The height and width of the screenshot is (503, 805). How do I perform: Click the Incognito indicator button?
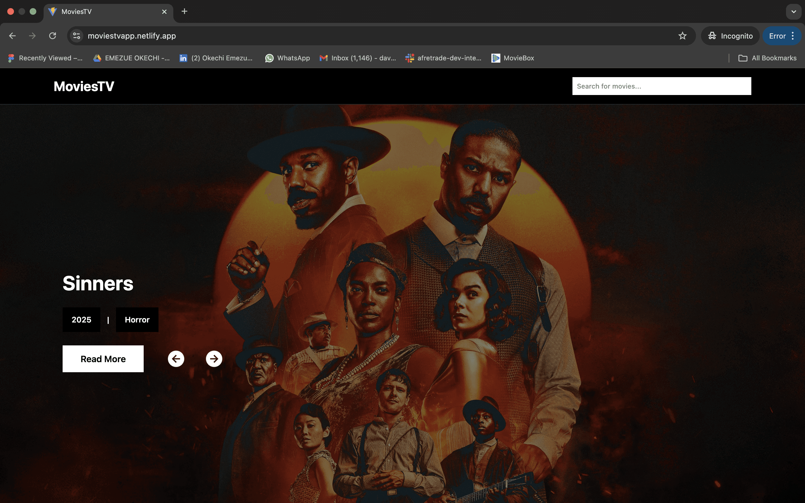click(730, 36)
